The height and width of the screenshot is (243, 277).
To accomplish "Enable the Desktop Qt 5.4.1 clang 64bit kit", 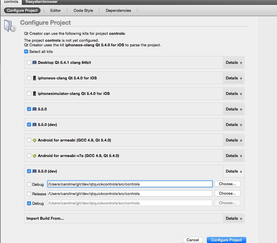I will (x=29, y=62).
